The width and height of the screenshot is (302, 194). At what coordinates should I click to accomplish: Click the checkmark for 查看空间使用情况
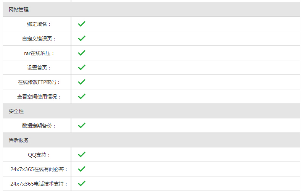point(81,96)
